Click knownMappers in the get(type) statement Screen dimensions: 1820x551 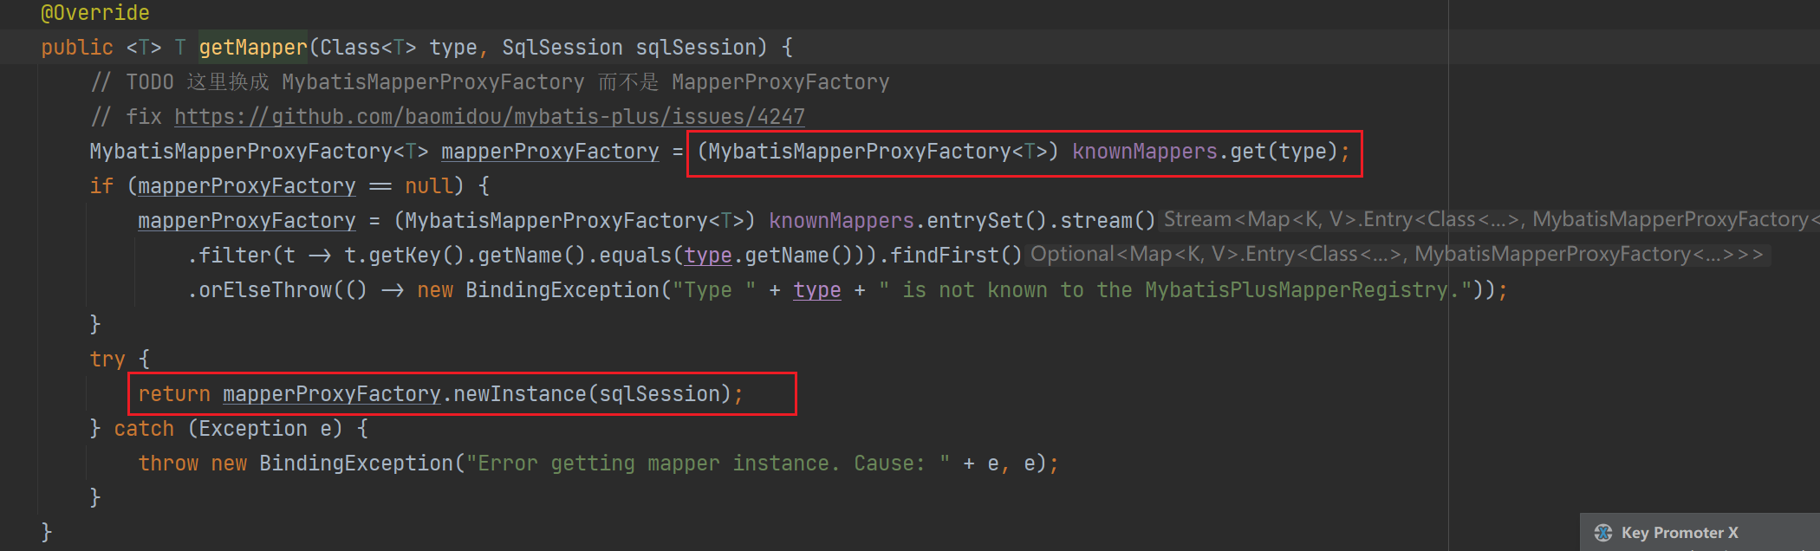coord(1144,152)
